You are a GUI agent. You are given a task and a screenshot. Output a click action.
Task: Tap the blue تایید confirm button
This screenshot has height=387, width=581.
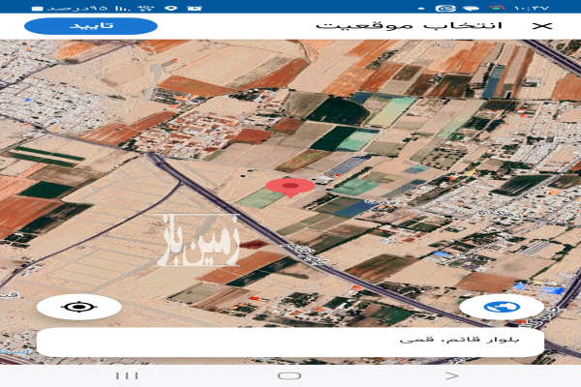coord(90,25)
